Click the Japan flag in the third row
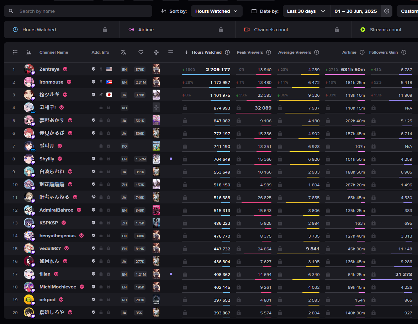 pyautogui.click(x=109, y=95)
